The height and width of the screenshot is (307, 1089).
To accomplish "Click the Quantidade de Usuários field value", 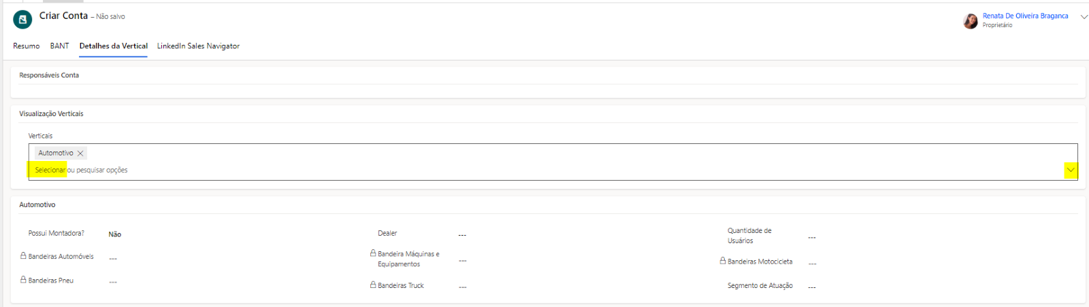I will tap(812, 238).
